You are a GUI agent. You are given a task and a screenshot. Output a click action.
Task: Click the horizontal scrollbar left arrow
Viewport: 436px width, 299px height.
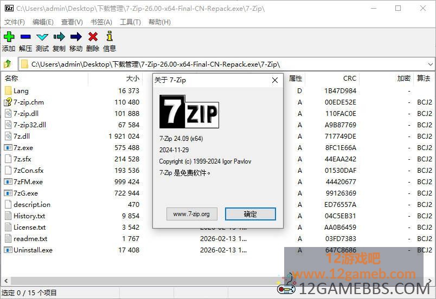(6, 281)
